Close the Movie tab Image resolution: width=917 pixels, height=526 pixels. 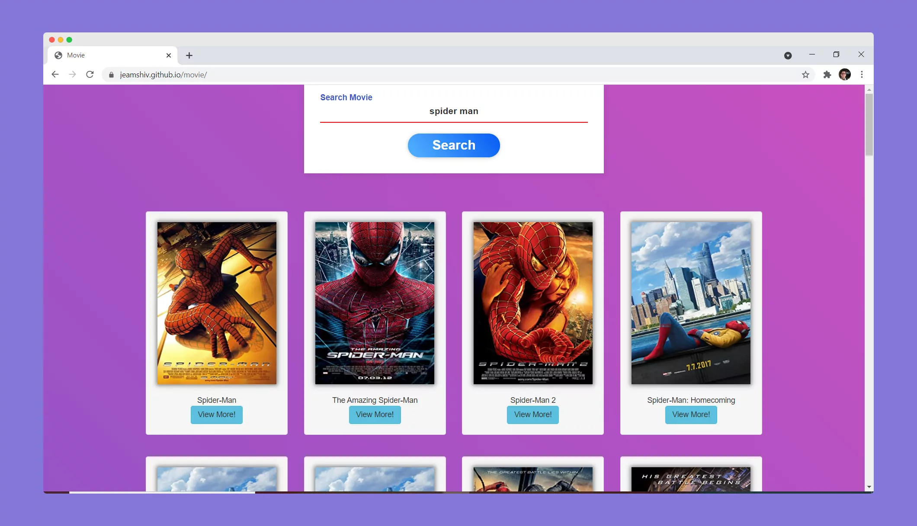[x=169, y=55]
